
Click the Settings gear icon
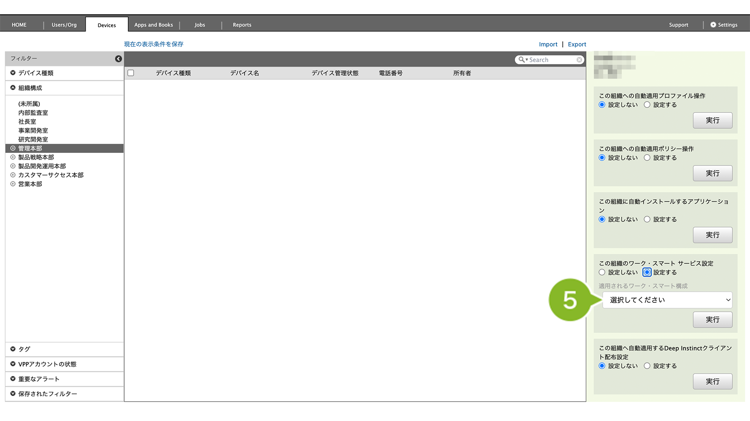click(x=713, y=25)
